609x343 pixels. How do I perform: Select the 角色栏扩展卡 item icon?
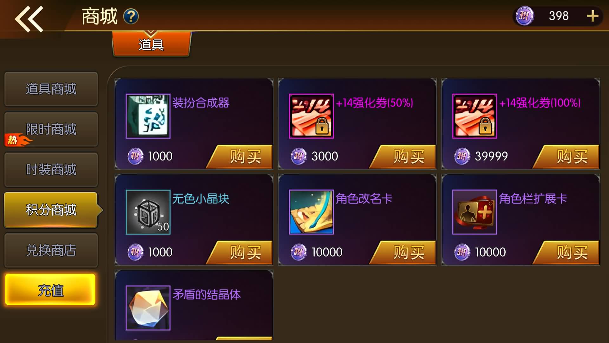click(x=475, y=212)
